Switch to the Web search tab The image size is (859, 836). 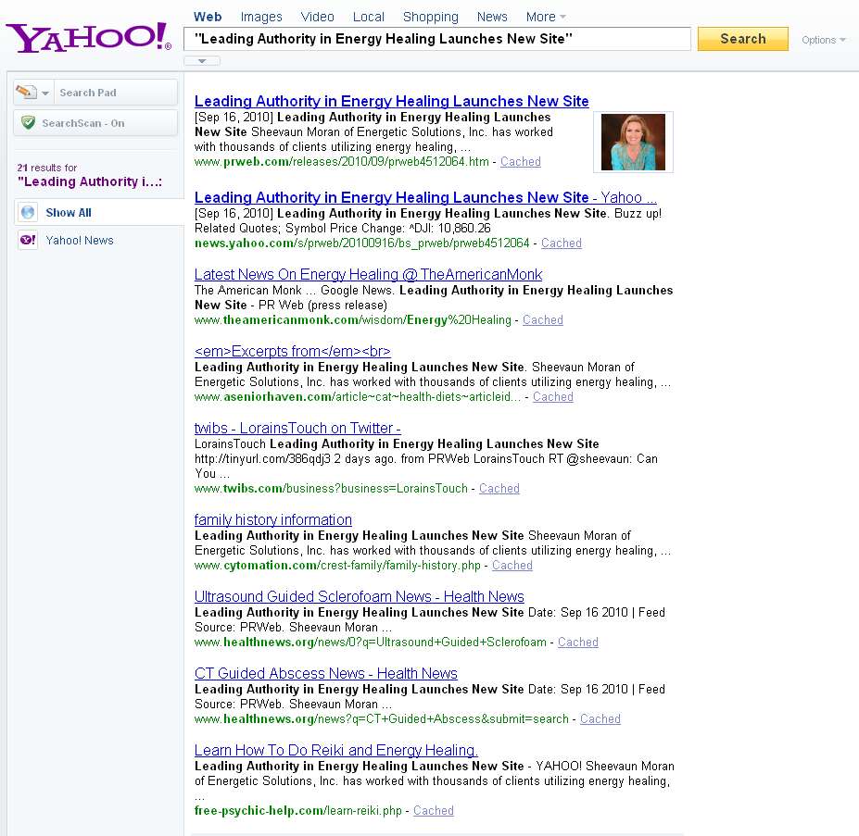pyautogui.click(x=208, y=17)
